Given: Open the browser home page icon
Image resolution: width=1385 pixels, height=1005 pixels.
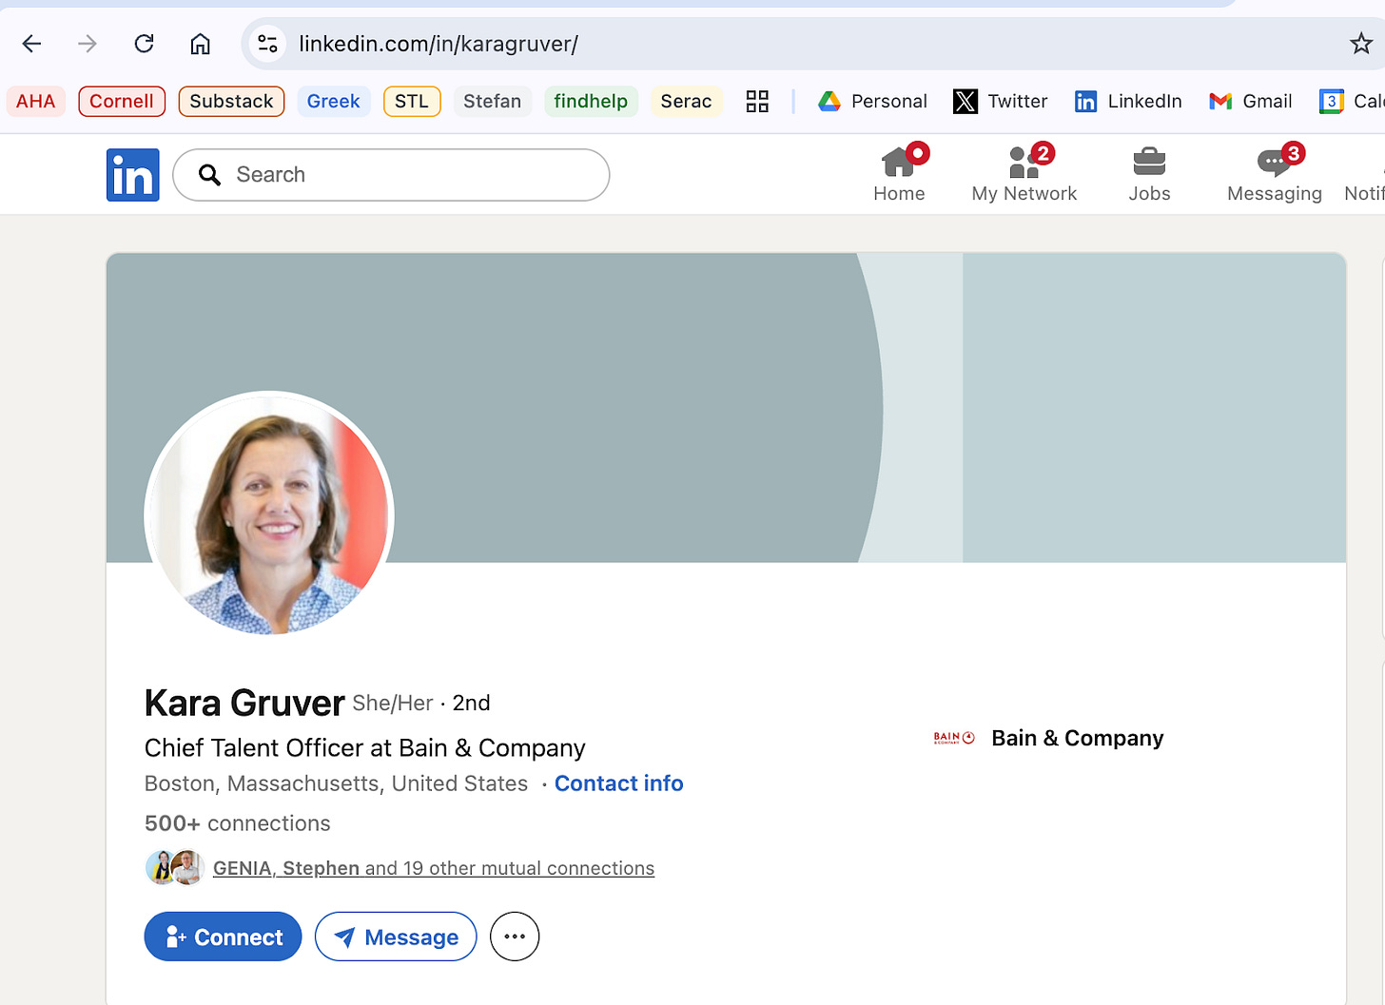Looking at the screenshot, I should 200,44.
